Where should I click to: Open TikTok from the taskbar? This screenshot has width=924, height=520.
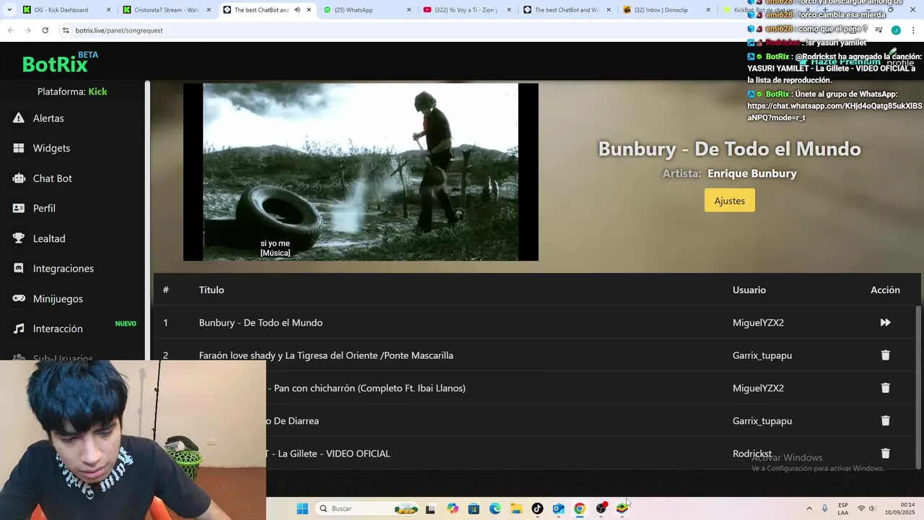(537, 508)
